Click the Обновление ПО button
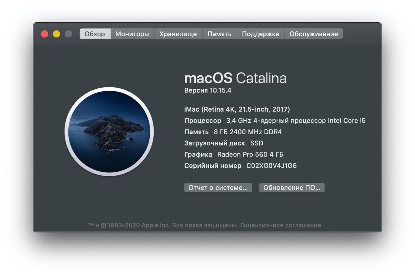The height and width of the screenshot is (276, 415). 292,188
